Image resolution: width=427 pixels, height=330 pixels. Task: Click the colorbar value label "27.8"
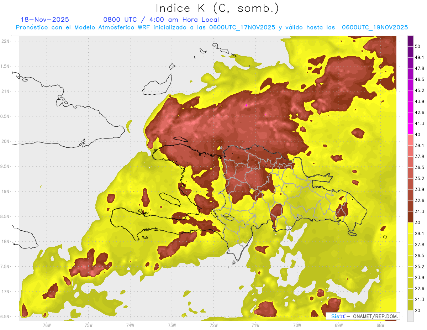[x=420, y=245]
